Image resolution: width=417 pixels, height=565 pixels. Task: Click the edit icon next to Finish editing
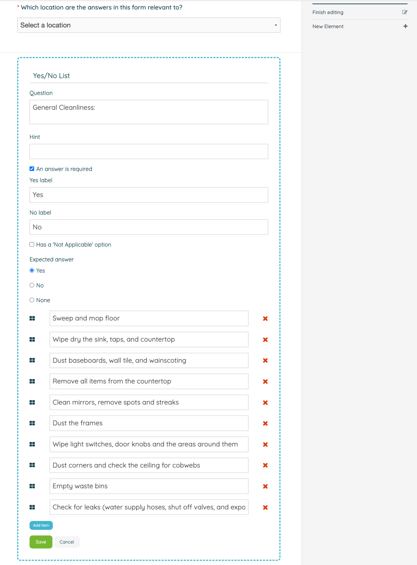click(405, 12)
